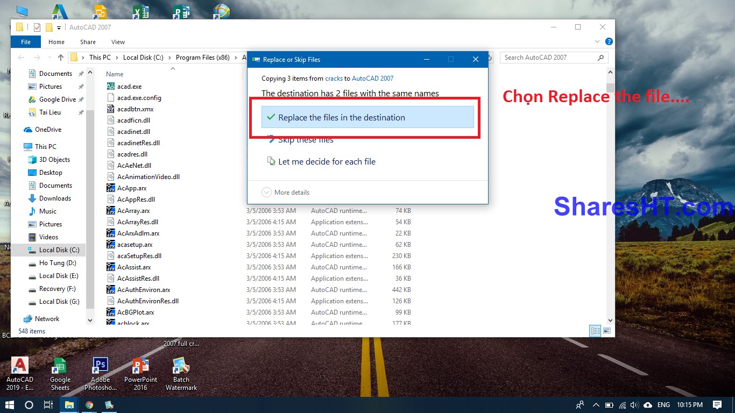
Task: Click the New folder quick access icon
Action: click(49, 27)
